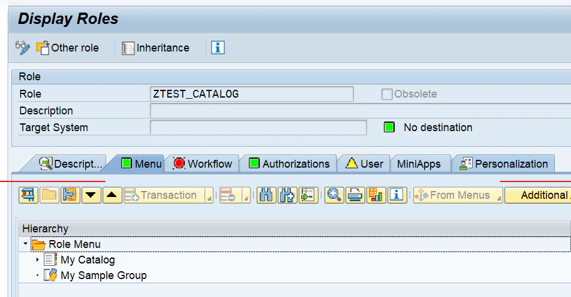The width and height of the screenshot is (571, 297).
Task: Select the Target System input field
Action: [258, 128]
